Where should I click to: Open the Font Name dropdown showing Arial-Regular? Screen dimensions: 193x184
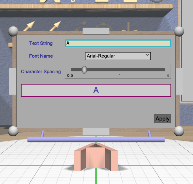tap(118, 56)
